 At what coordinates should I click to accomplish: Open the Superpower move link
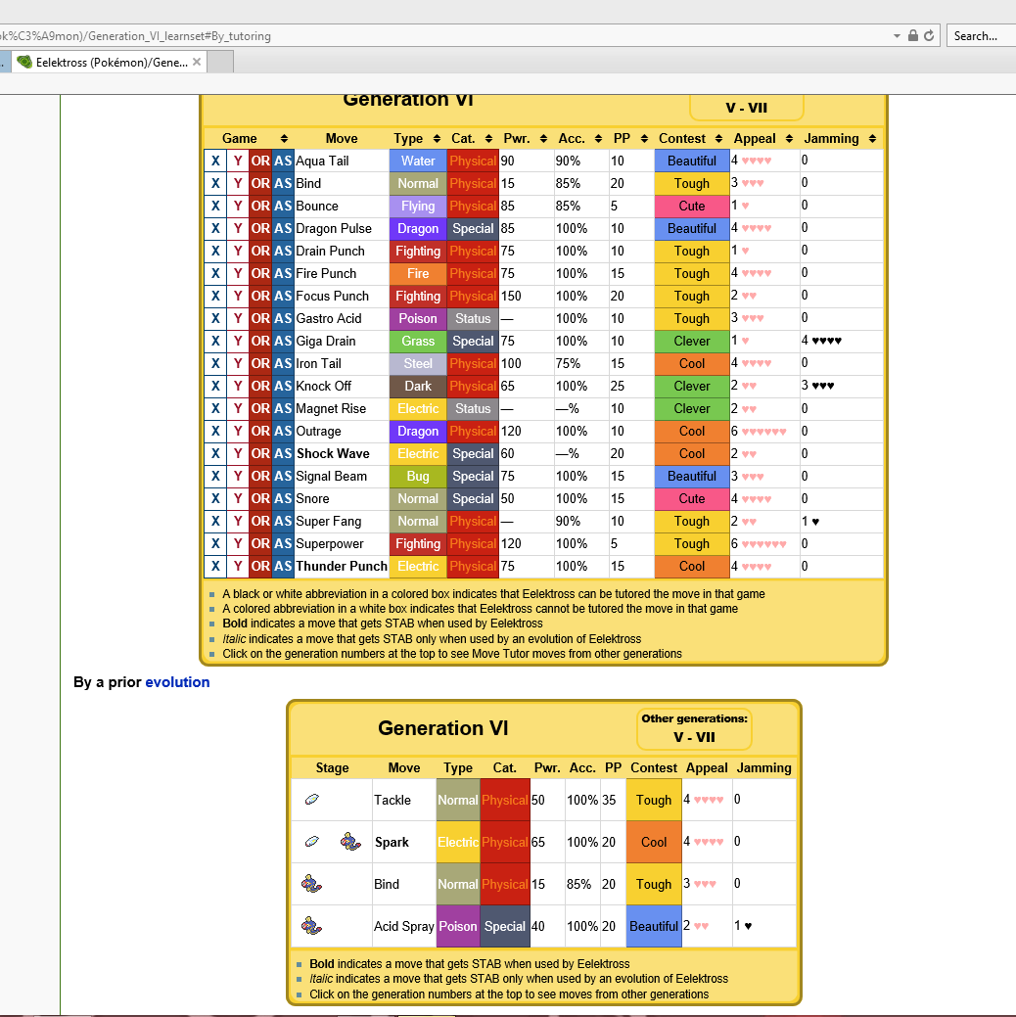330,543
